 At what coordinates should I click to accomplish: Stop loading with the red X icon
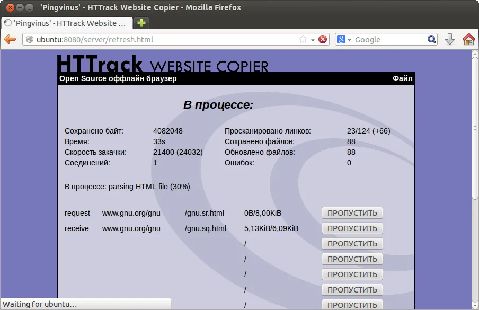[323, 39]
